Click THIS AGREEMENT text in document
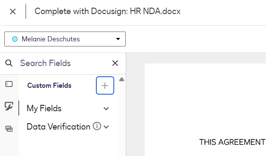Image resolution: width=266 pixels, height=156 pixels. [x=232, y=142]
